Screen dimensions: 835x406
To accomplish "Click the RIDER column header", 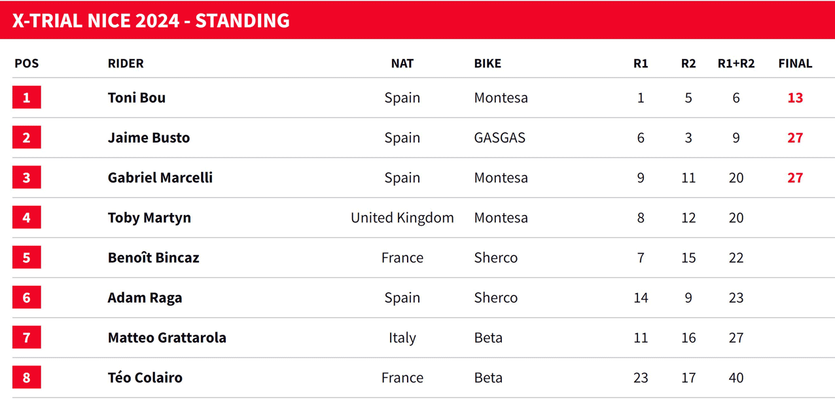I will (126, 63).
